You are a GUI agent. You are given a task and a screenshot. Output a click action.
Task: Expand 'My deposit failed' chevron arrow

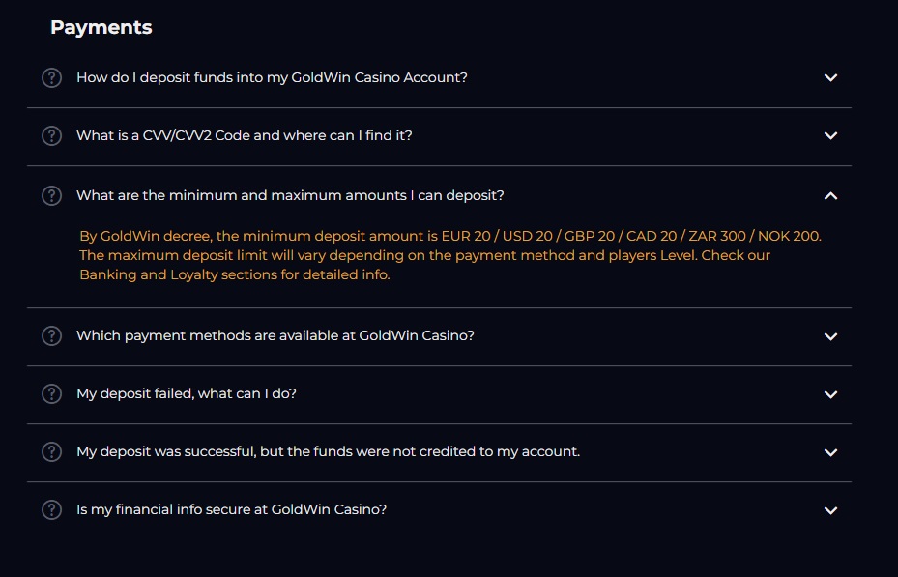click(830, 394)
